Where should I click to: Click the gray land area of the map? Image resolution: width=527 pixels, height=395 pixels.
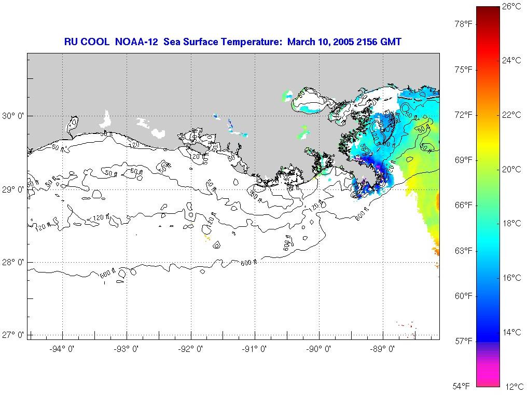[168, 84]
